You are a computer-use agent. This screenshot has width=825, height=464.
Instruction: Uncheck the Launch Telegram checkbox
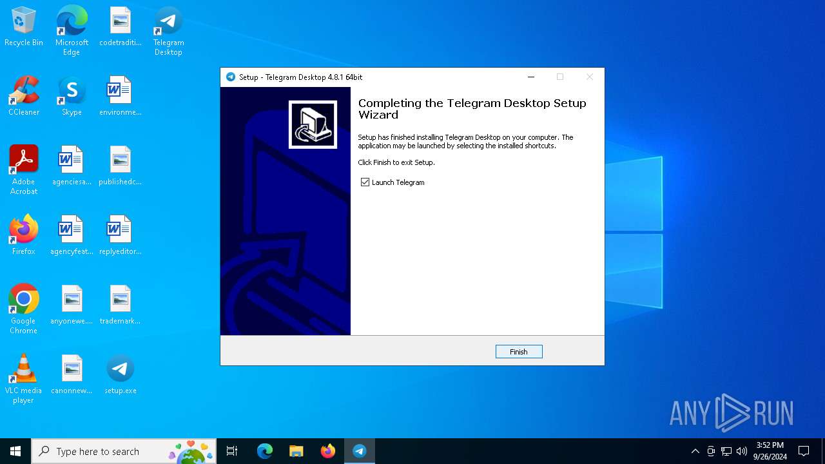(x=365, y=182)
